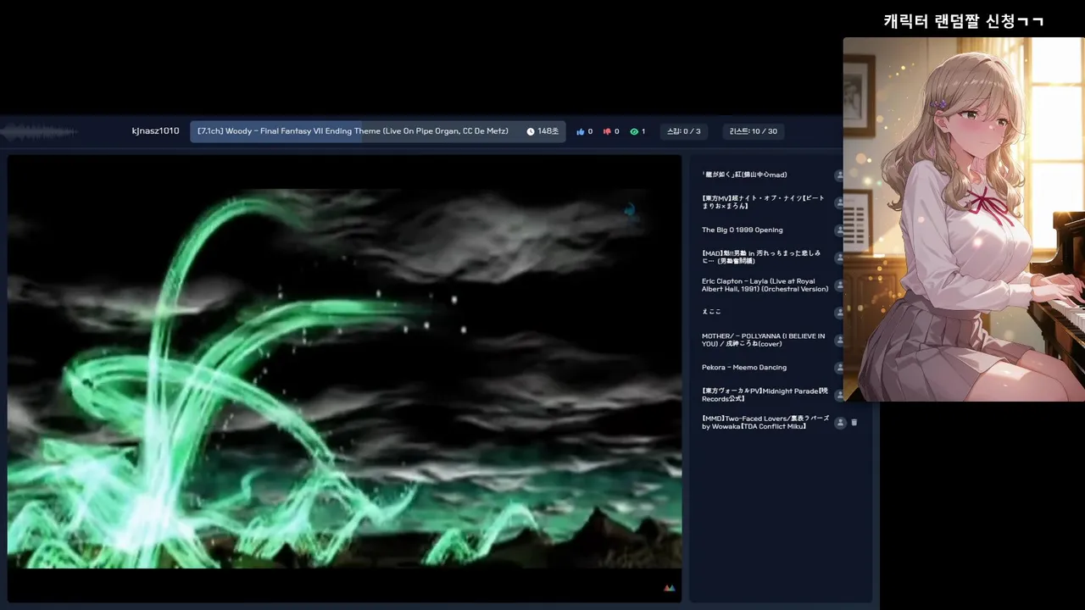
Task: Click the green aurora video playback area
Action: coord(345,378)
